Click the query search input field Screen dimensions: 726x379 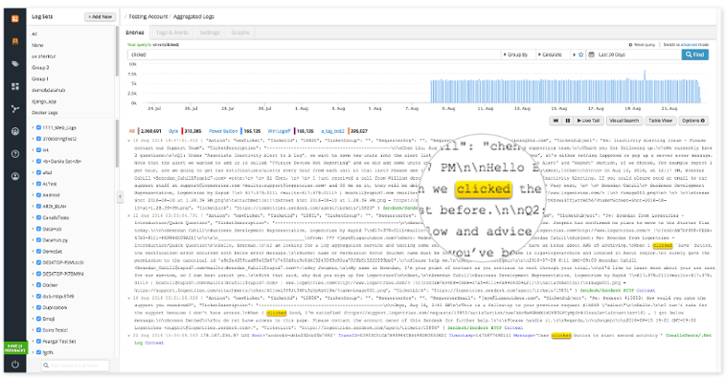[314, 55]
